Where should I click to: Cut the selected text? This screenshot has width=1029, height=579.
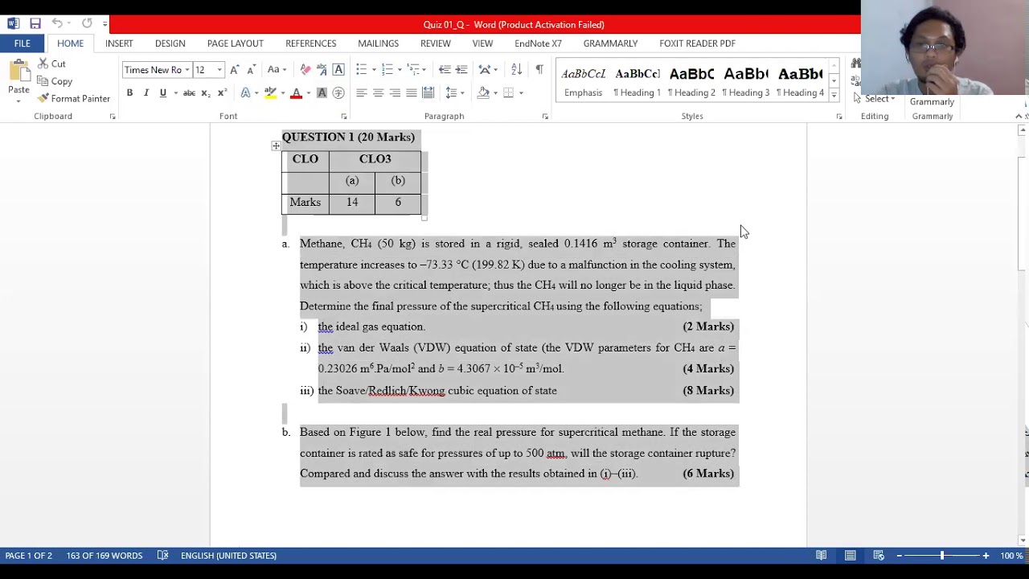click(x=51, y=64)
